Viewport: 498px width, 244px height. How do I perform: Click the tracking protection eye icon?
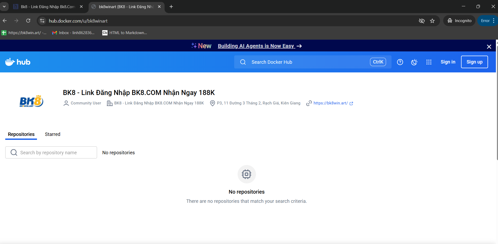coord(422,21)
